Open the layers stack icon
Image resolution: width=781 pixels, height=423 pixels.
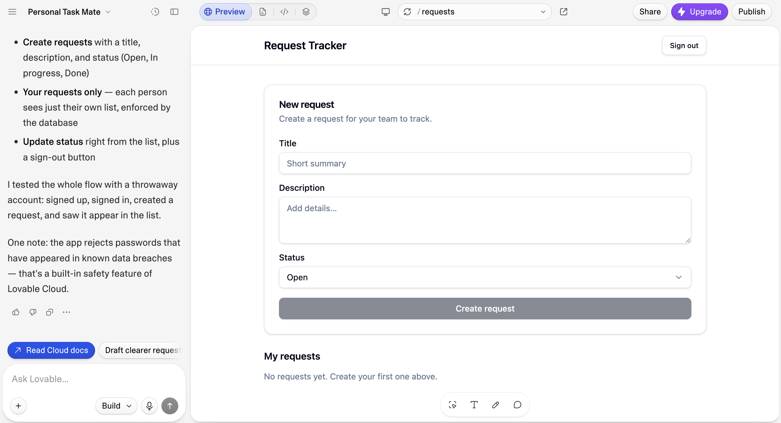[306, 12]
